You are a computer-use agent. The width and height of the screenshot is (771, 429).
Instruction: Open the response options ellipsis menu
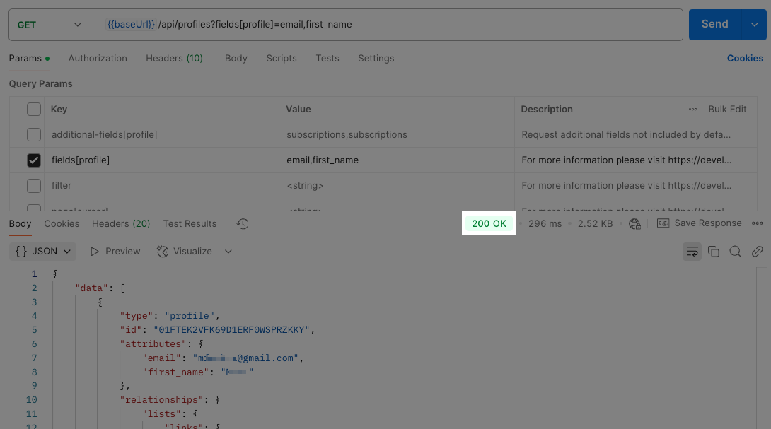point(757,223)
